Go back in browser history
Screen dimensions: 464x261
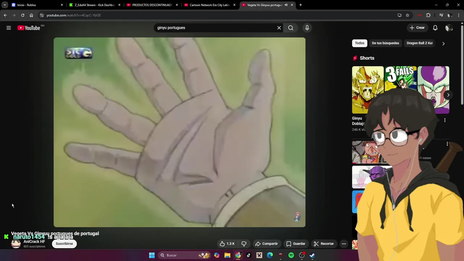[5, 15]
